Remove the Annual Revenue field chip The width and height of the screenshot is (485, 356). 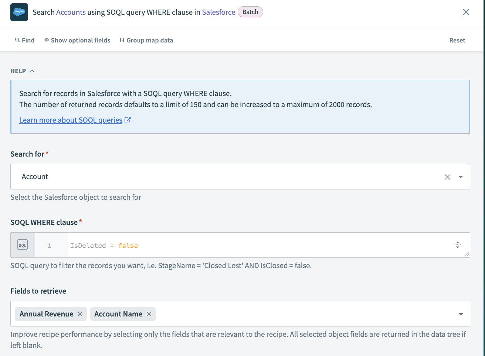point(80,314)
